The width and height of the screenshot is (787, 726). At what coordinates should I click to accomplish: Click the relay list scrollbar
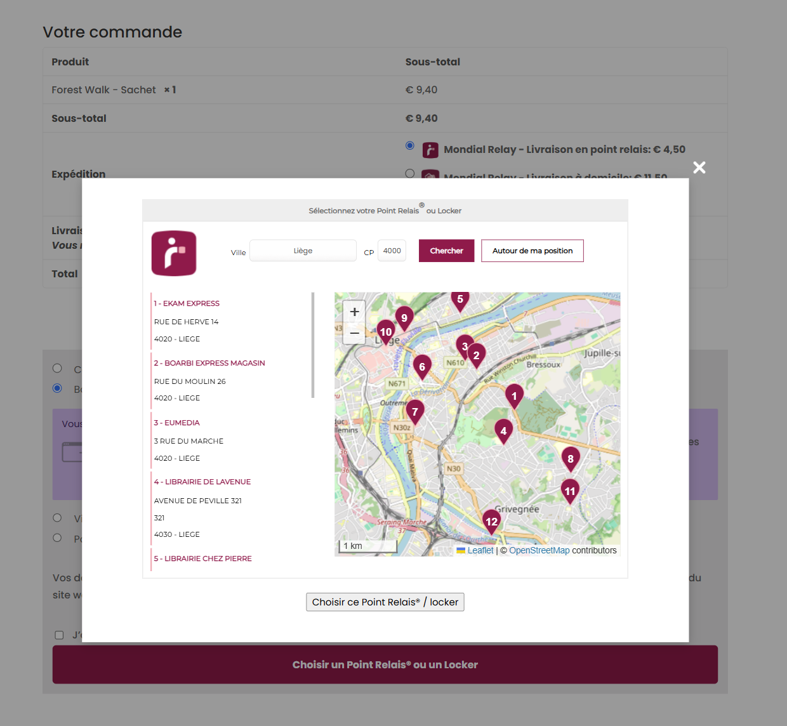tap(313, 345)
